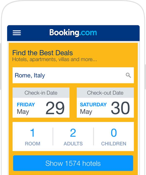The height and width of the screenshot is (175, 146).
Task: Tap the search magnifier icon
Action: 128,75
